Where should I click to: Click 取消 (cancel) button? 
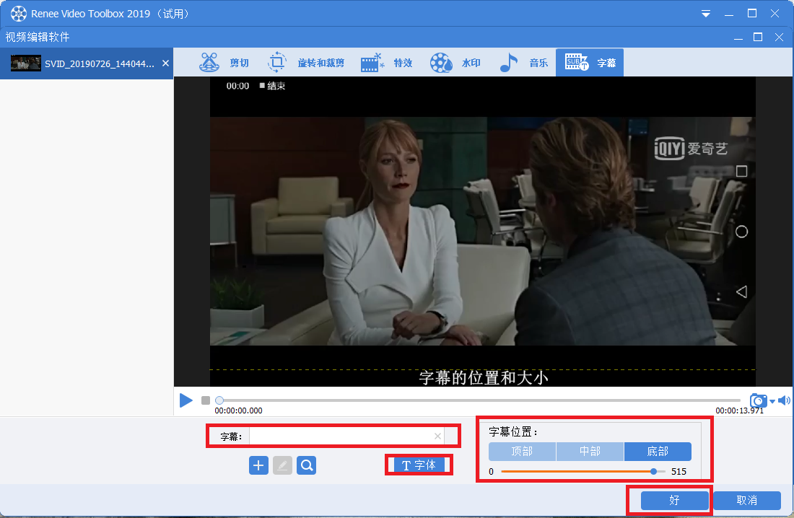(x=747, y=500)
